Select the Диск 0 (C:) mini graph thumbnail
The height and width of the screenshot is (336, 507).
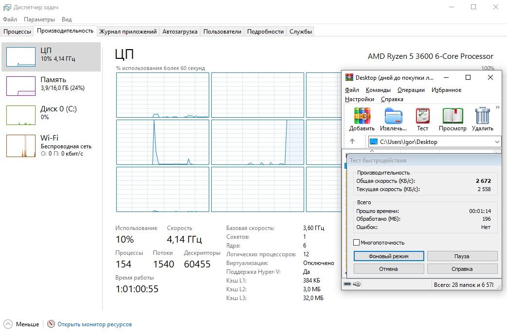pos(21,115)
